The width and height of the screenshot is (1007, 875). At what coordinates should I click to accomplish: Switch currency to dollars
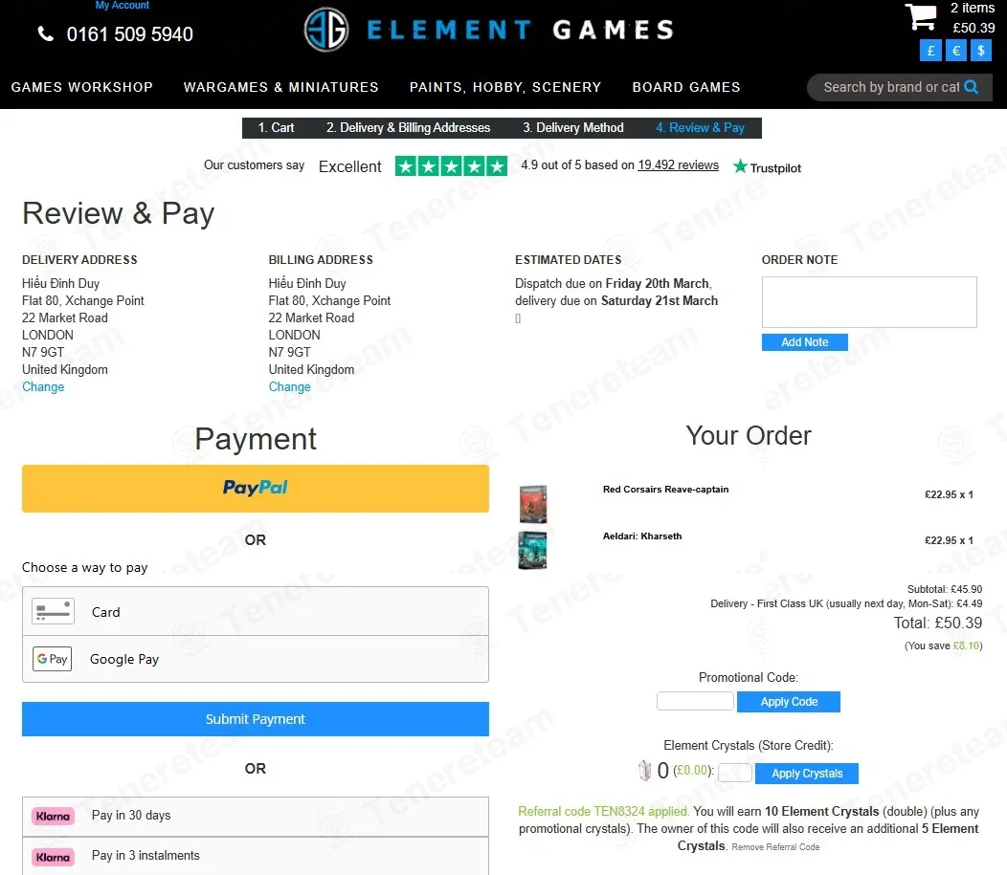(980, 51)
